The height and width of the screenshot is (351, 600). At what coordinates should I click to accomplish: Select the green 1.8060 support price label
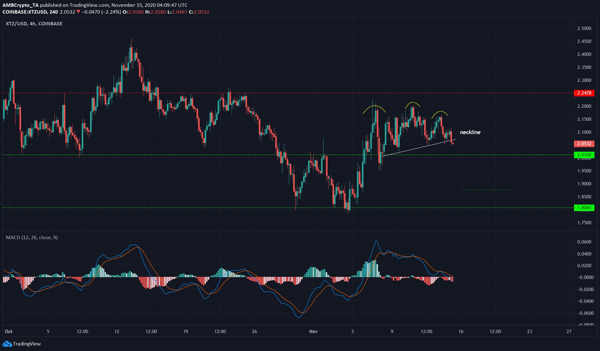coord(584,208)
